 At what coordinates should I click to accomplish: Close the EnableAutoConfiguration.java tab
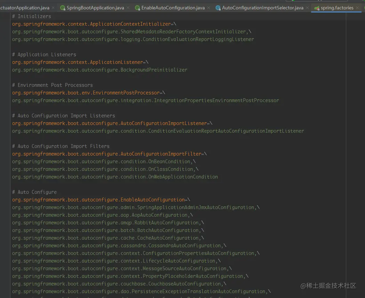coord(209,8)
